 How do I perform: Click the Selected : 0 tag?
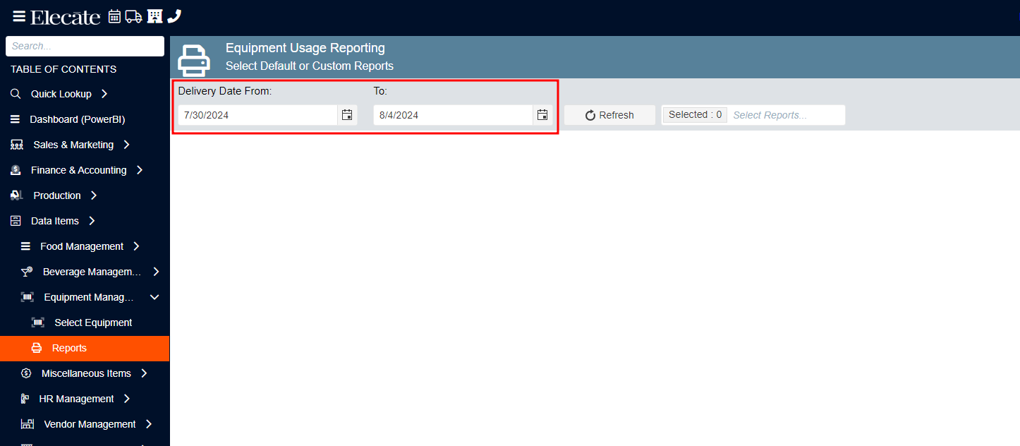pyautogui.click(x=695, y=115)
